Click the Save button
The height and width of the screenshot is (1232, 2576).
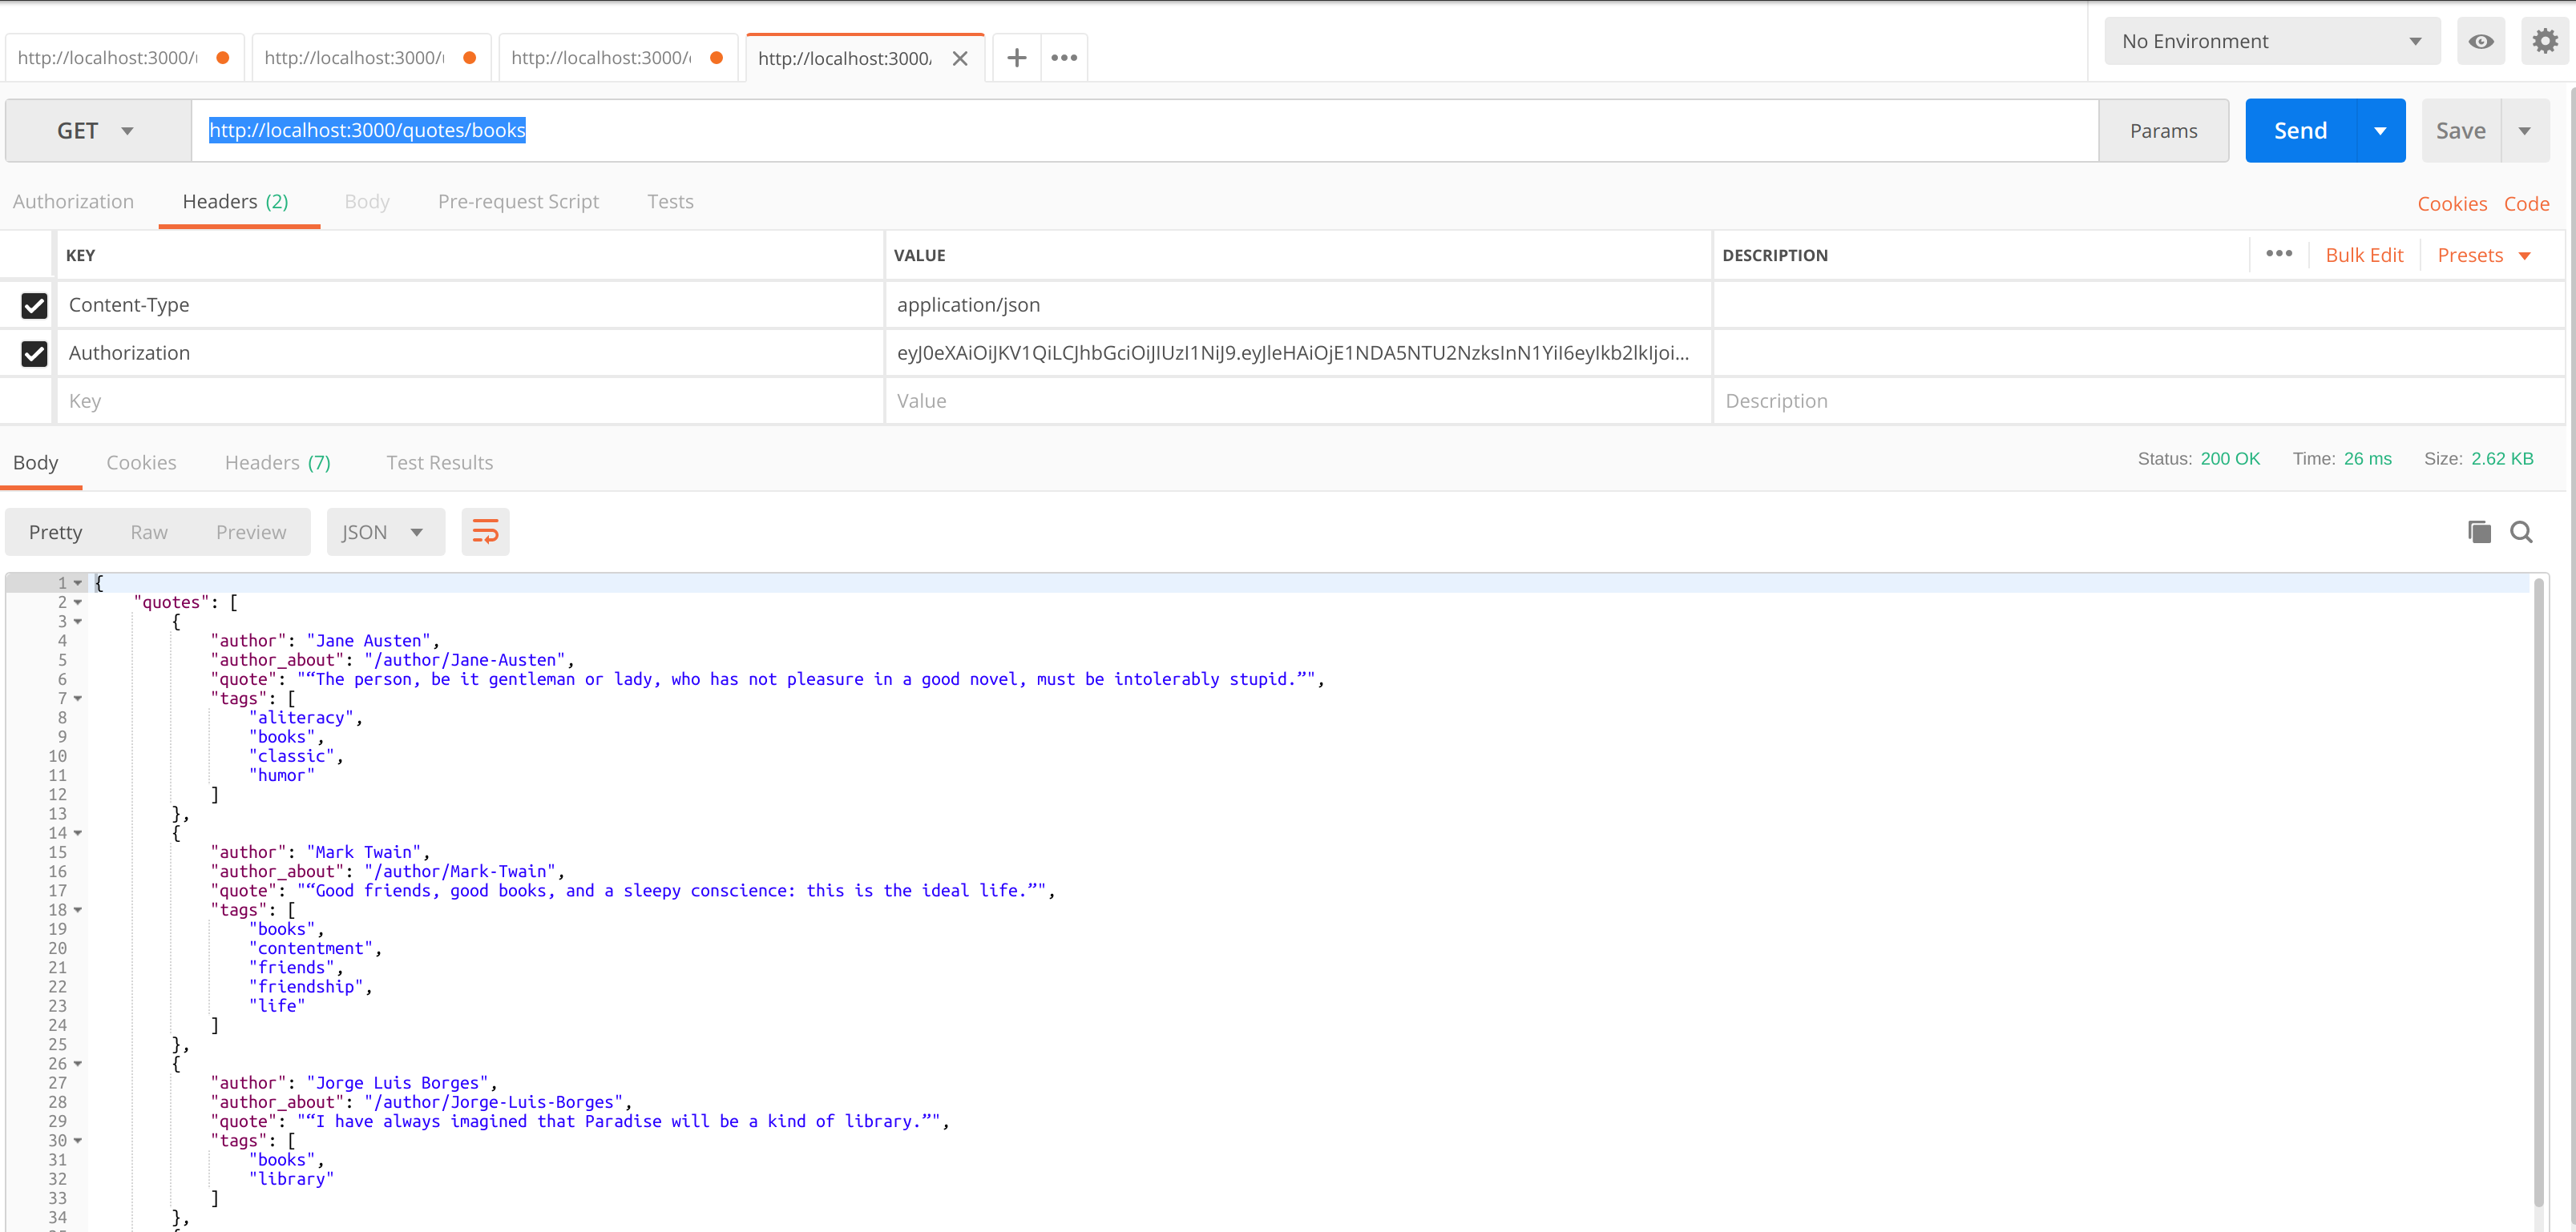[2460, 131]
